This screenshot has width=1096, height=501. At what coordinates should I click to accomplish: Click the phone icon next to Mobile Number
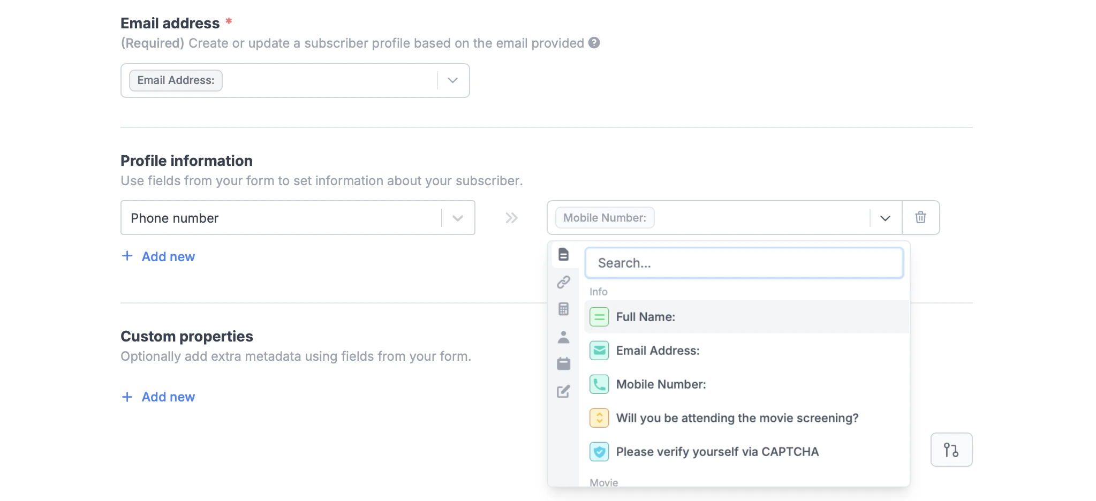(599, 384)
